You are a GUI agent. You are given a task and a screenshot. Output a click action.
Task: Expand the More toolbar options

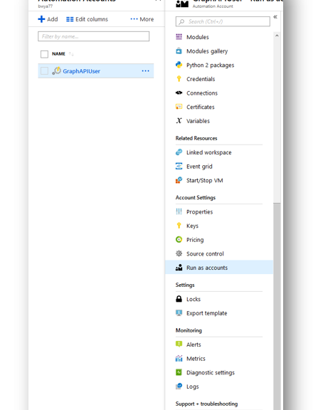[x=142, y=19]
